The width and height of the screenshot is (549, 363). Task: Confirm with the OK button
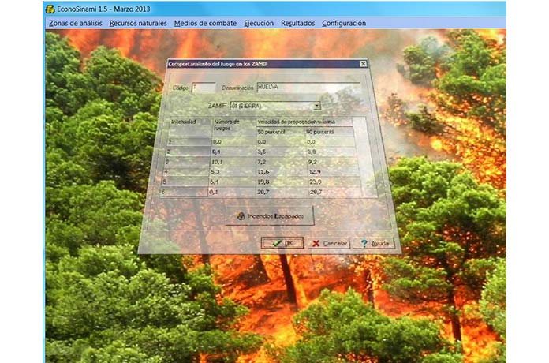282,244
